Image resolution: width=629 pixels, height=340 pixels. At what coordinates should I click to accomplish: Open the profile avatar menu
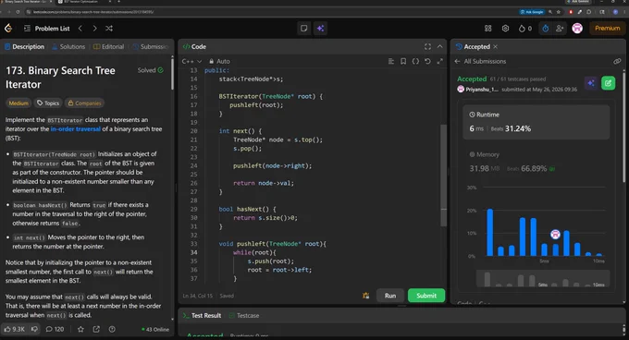pyautogui.click(x=577, y=28)
